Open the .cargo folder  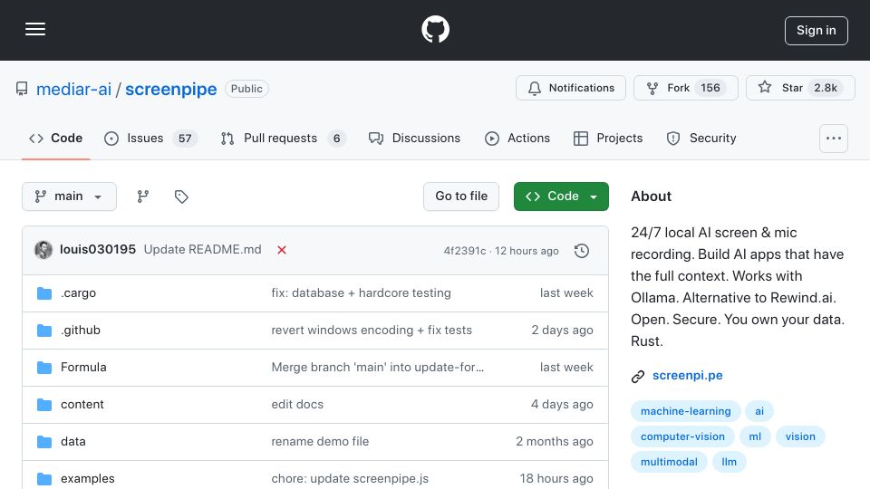(78, 292)
